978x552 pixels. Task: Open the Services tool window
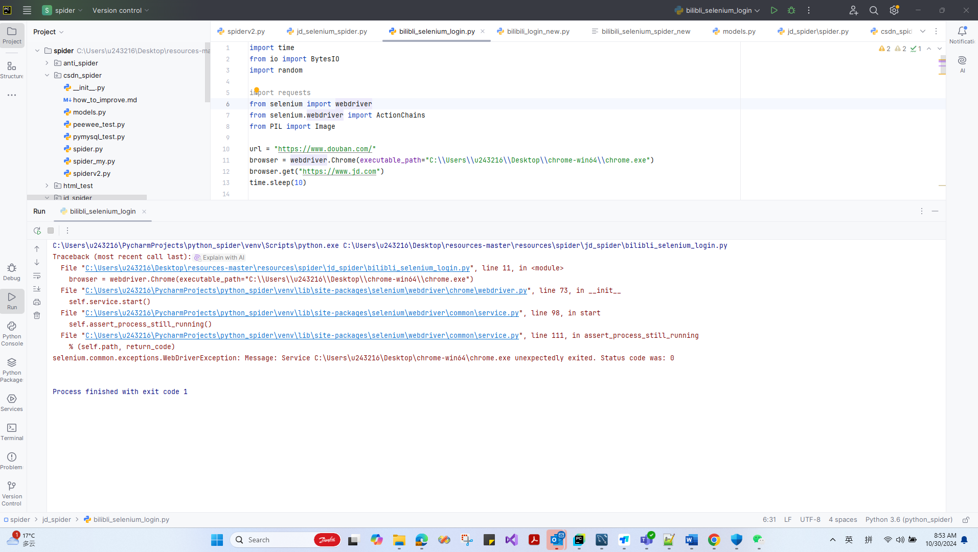coord(12,403)
